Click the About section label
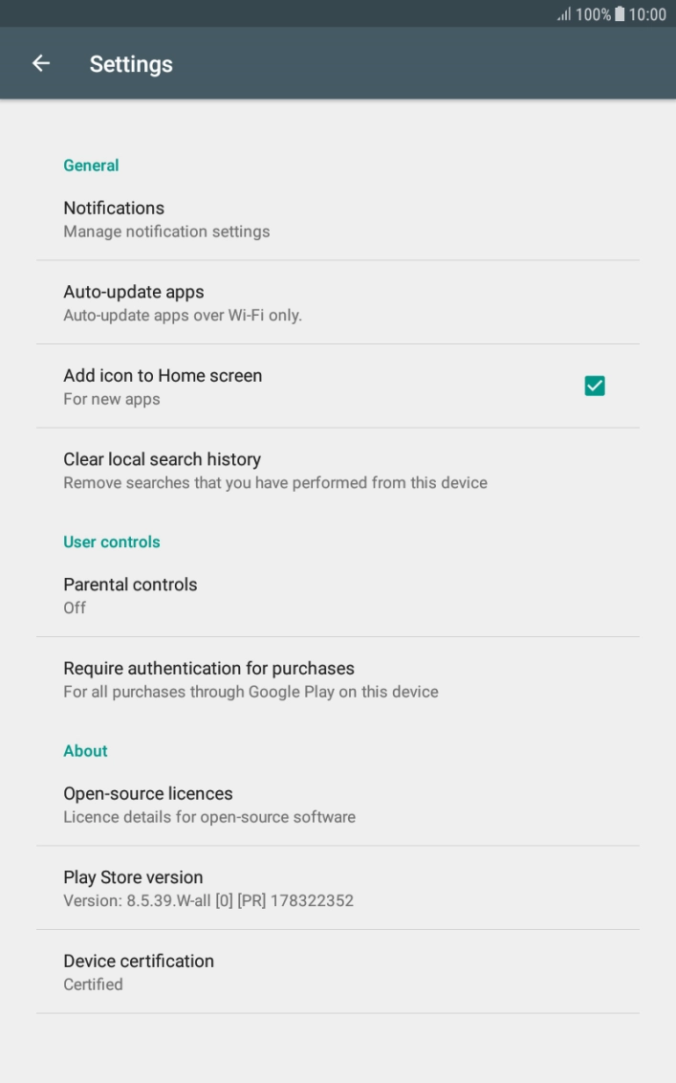Screen dimensions: 676x1083 (85, 751)
